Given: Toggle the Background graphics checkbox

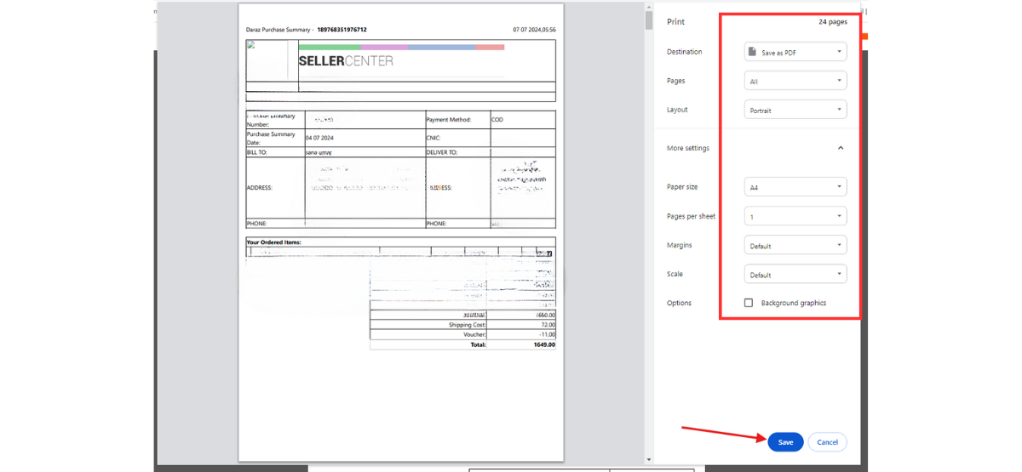Looking at the screenshot, I should pos(749,303).
